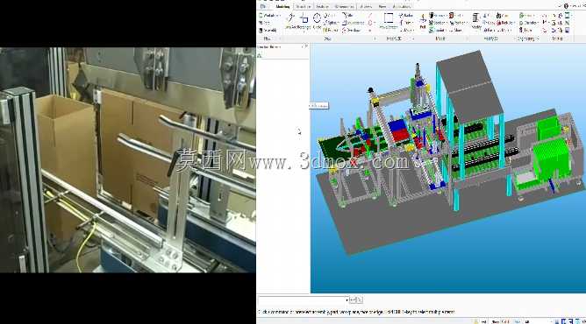Create a new Workplane from ribbon
This screenshot has width=586, height=324.
(269, 15)
